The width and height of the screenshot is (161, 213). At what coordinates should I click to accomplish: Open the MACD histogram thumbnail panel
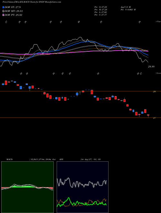pos(27,187)
